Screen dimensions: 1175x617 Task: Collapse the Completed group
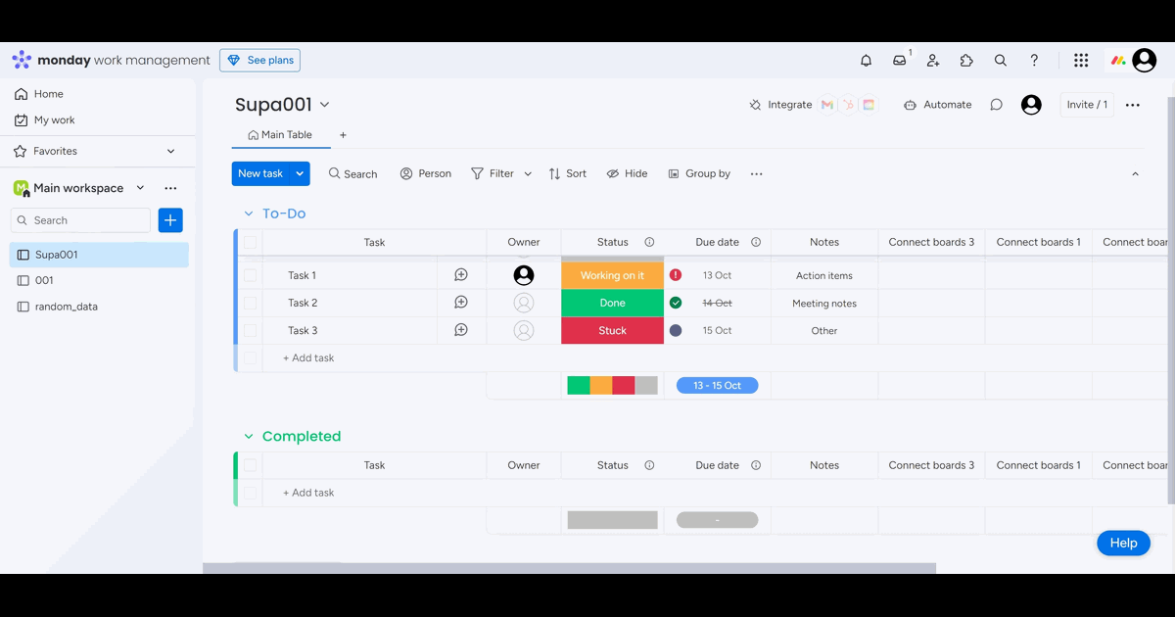[249, 437]
